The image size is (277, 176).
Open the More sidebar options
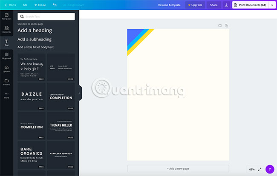tap(6, 95)
